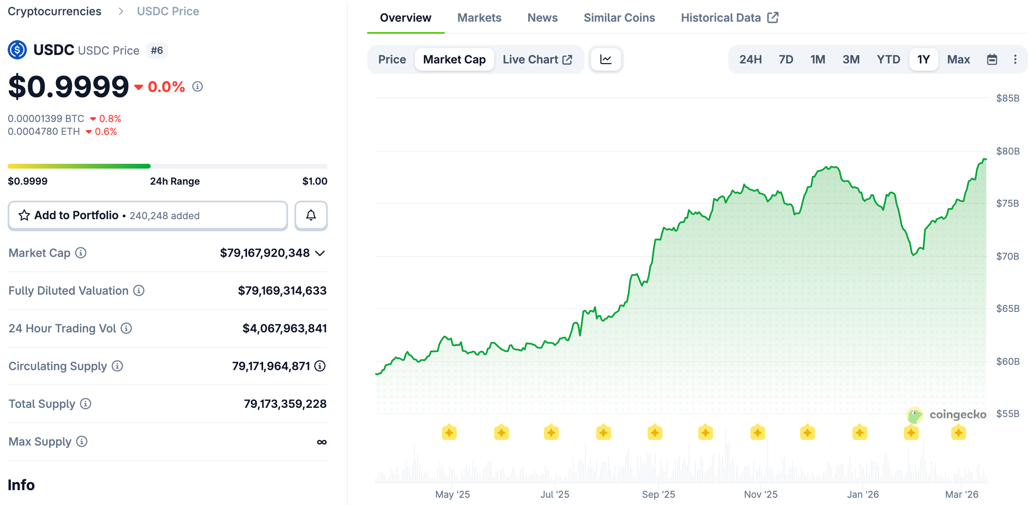
Task: Click the Max Supply info icon
Action: [82, 442]
